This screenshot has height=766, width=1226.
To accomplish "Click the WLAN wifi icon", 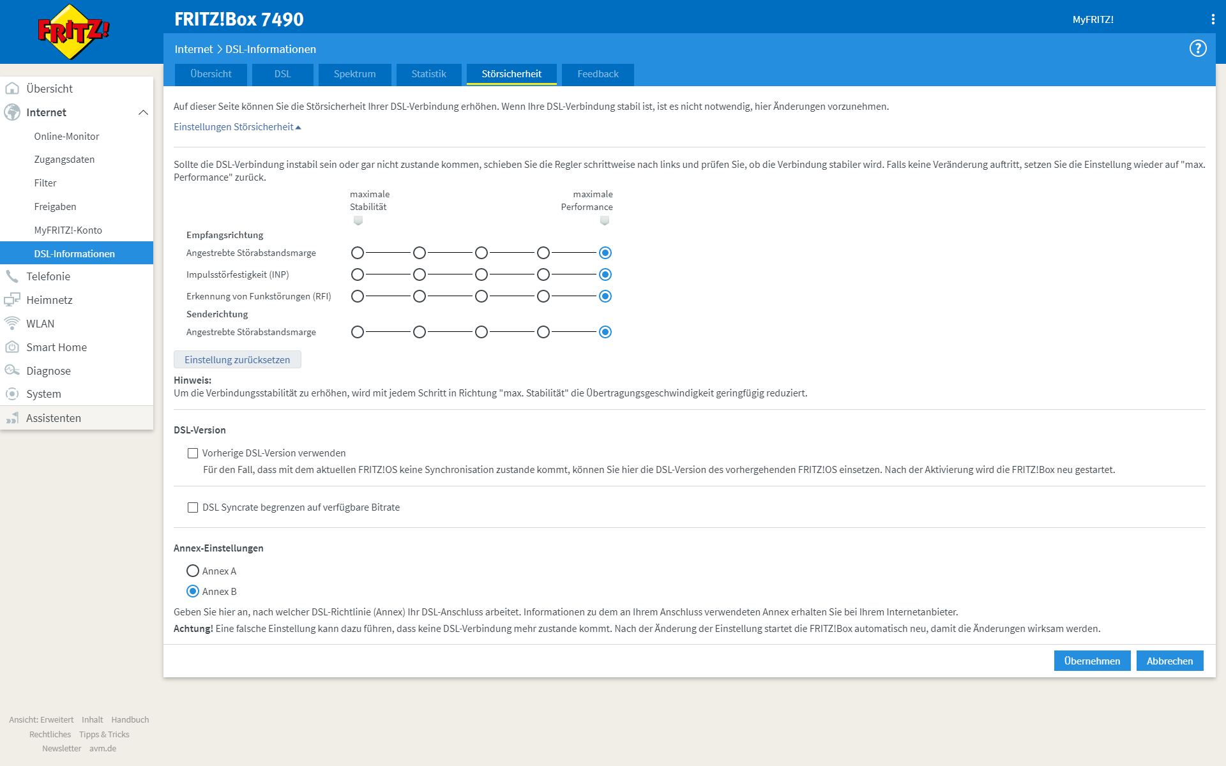I will [12, 324].
